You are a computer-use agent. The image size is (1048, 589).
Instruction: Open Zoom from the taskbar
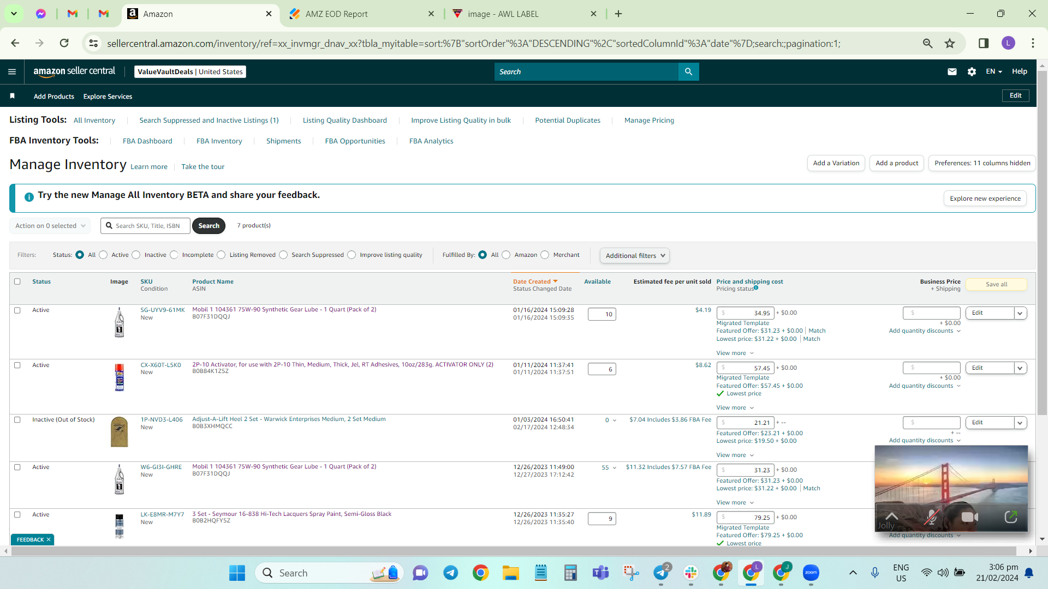coord(811,573)
